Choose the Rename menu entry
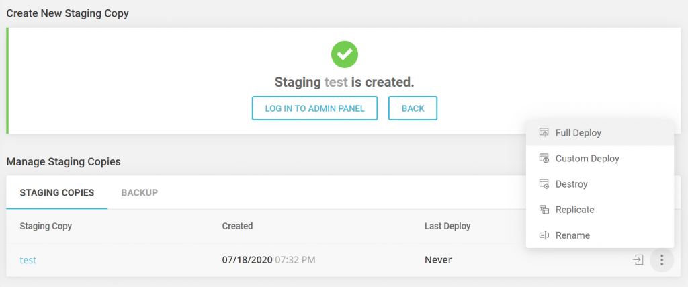The height and width of the screenshot is (287, 688). tap(572, 235)
